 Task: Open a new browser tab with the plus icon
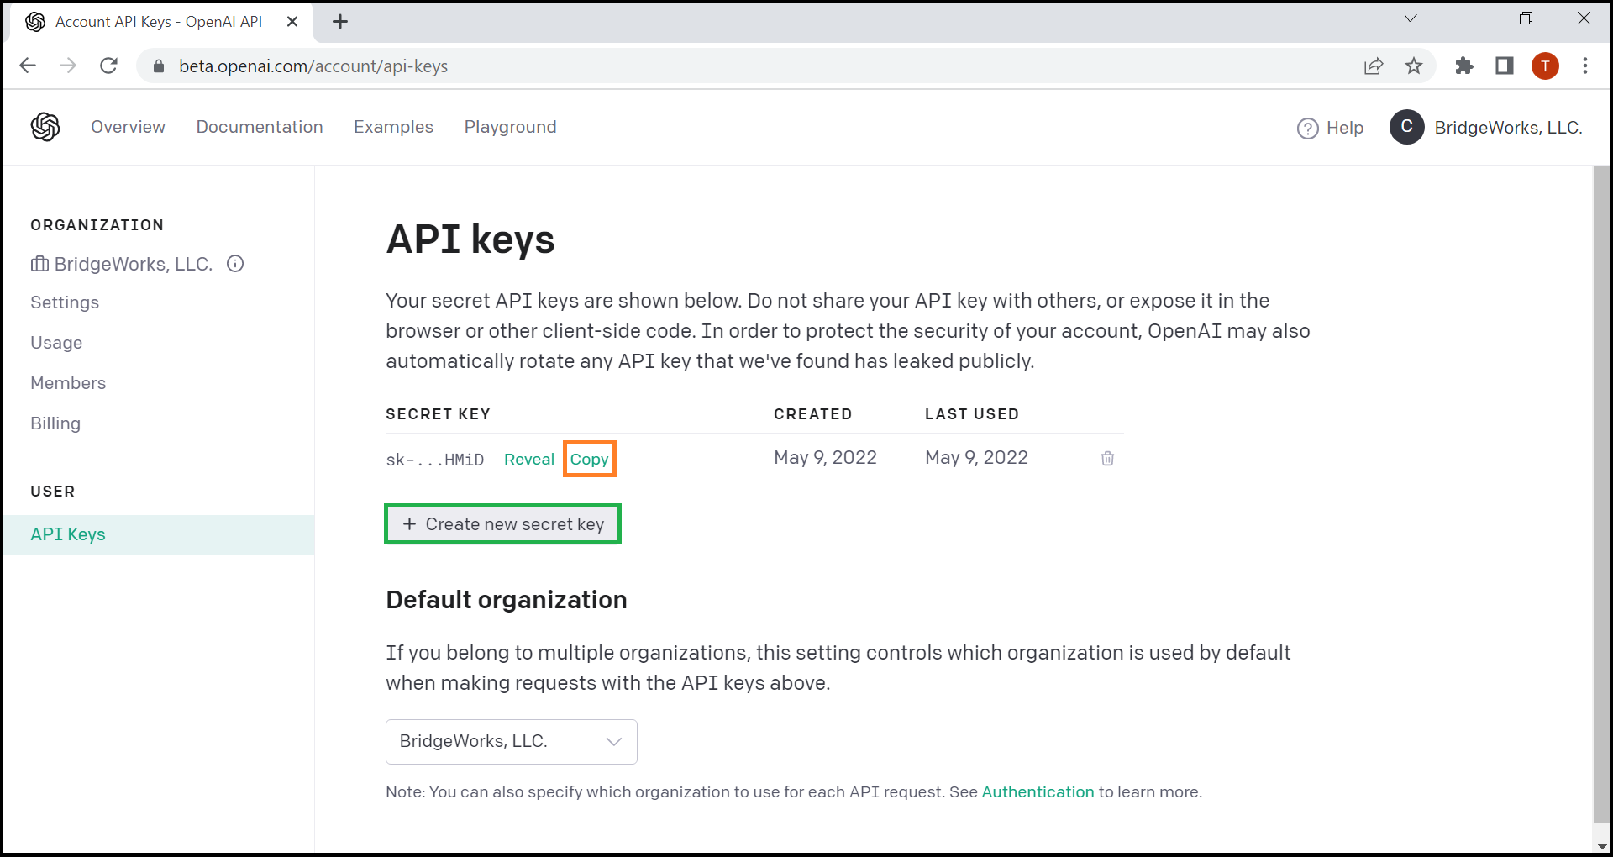point(339,22)
